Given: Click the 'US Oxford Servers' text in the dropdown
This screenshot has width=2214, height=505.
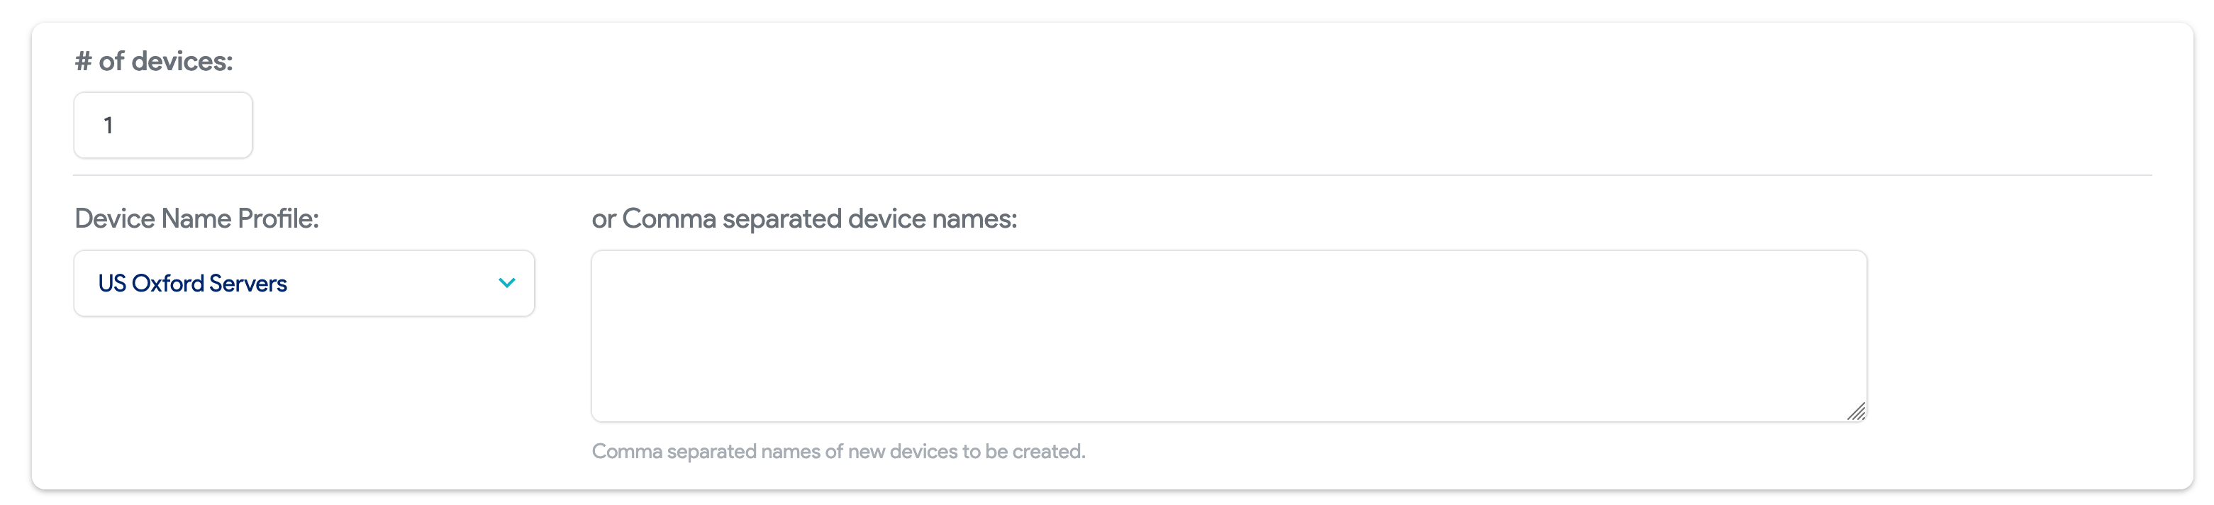Looking at the screenshot, I should [x=191, y=283].
